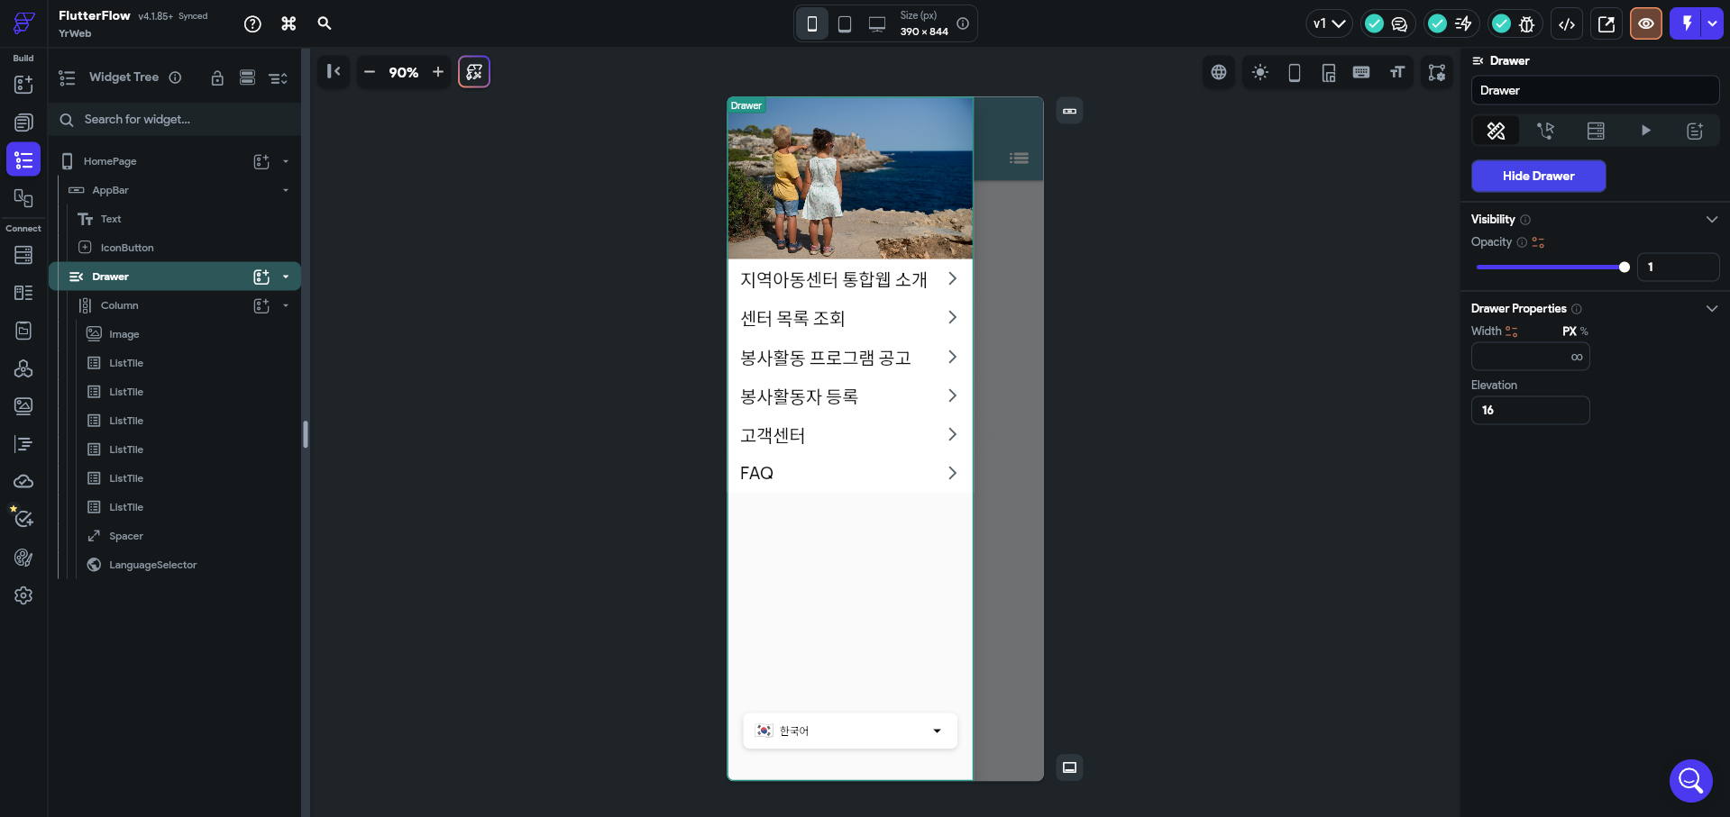This screenshot has width=1730, height=817.
Task: Open the Page selector sidebar icon
Action: click(23, 123)
